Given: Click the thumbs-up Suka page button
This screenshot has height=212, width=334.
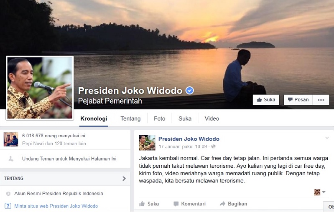Looking at the screenshot, I should [266, 100].
